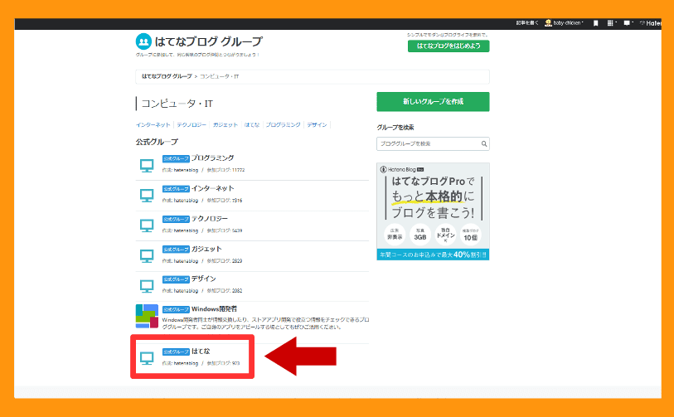Click monitor icon of インターネット group

pos(147,195)
